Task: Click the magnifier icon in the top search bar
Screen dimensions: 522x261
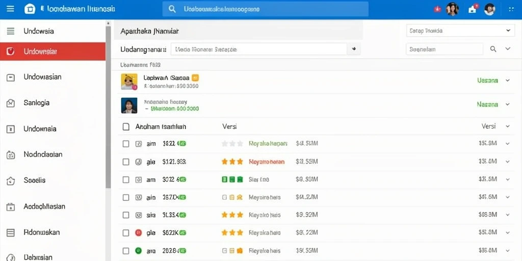Action: (172, 9)
